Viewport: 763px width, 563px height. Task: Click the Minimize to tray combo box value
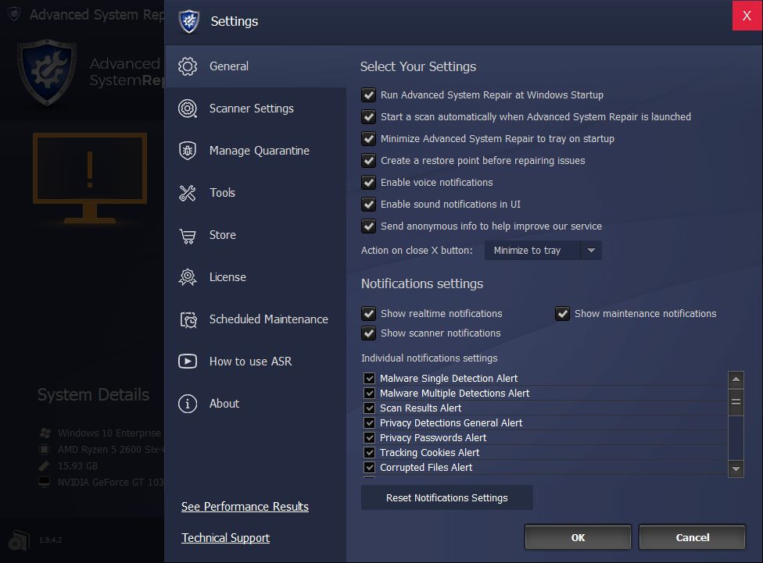[532, 251]
